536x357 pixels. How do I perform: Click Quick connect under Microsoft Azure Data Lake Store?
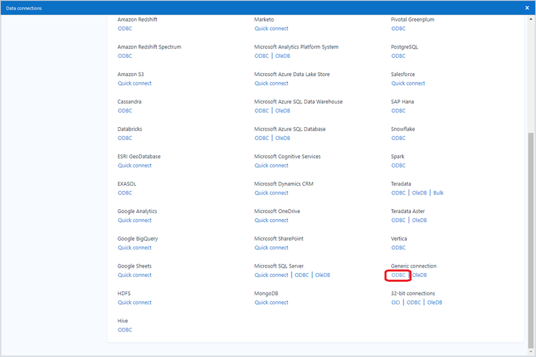pos(271,83)
